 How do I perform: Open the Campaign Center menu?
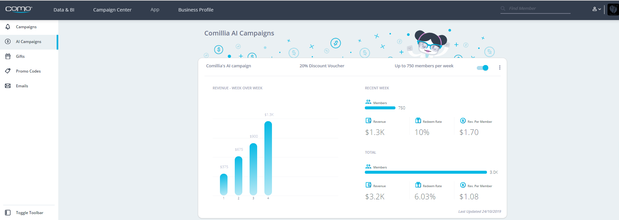pyautogui.click(x=112, y=10)
